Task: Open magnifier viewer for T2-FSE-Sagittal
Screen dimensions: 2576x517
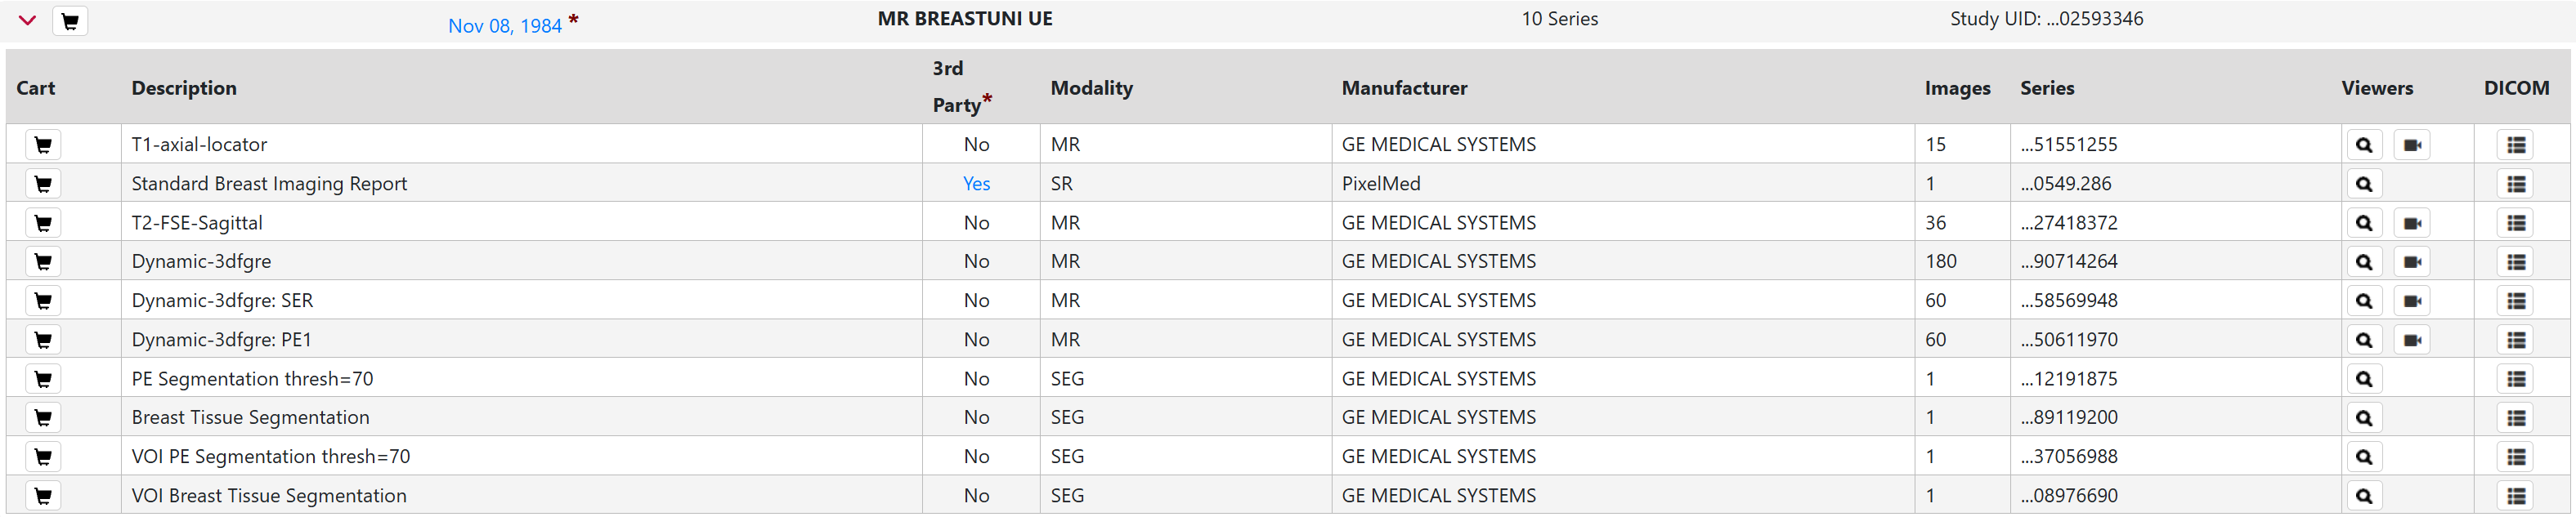Action: point(2364,223)
